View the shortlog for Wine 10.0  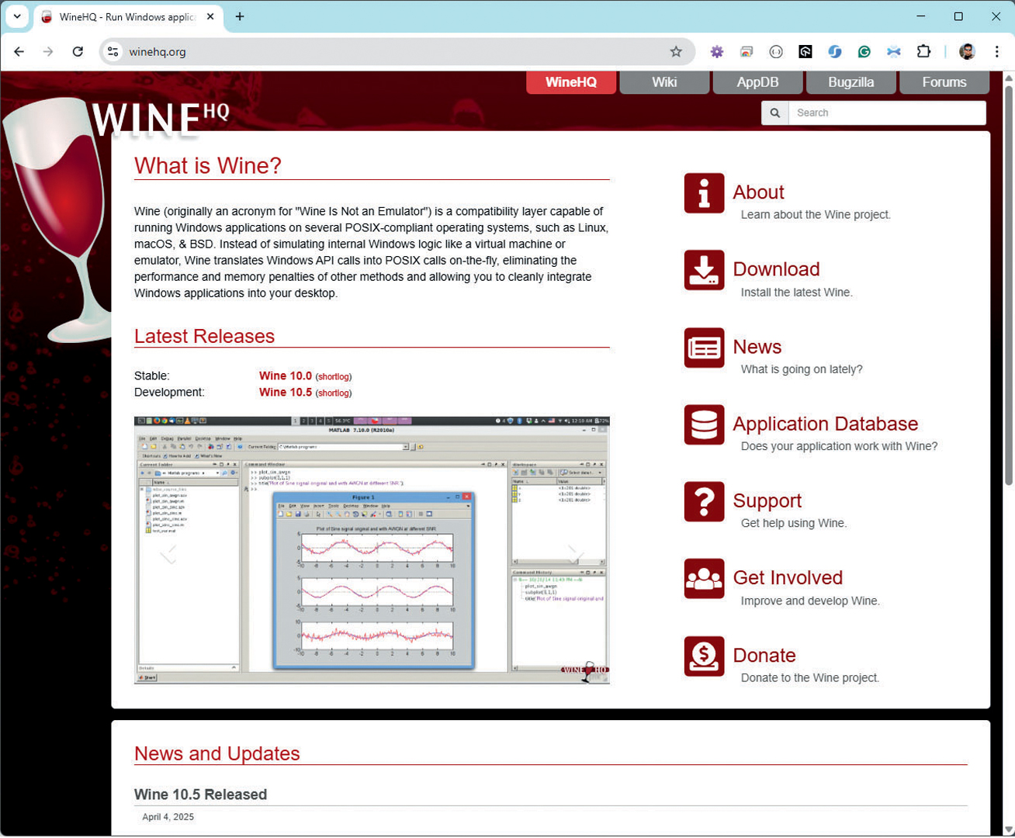point(334,377)
